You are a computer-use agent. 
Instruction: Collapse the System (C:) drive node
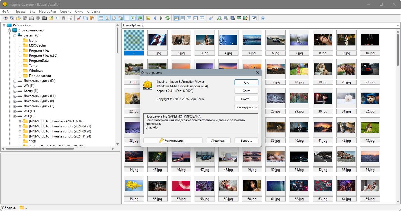coord(15,35)
